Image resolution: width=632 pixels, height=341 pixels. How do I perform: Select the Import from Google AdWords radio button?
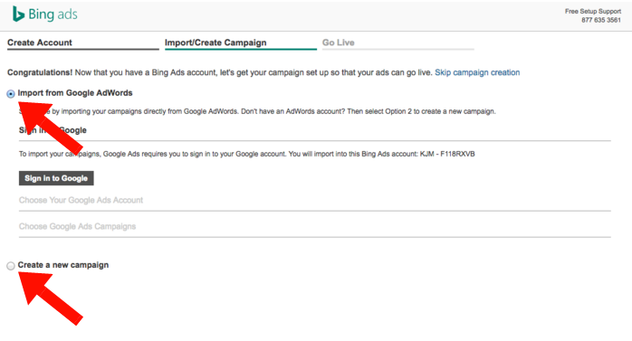coord(11,94)
